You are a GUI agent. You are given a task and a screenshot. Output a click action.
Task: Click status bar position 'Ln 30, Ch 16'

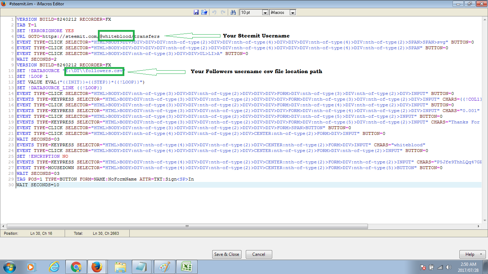(41, 233)
